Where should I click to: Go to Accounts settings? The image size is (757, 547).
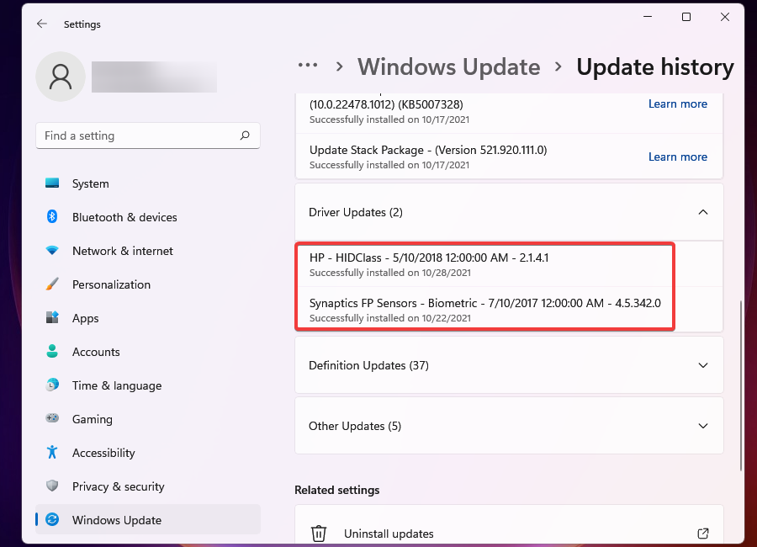148,352
